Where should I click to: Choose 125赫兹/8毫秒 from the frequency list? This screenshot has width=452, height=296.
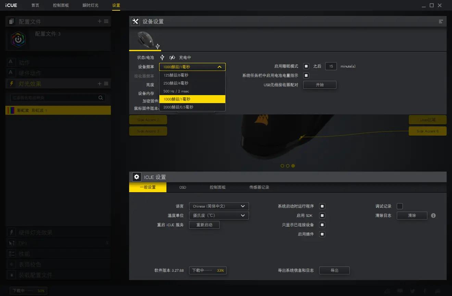pyautogui.click(x=192, y=75)
